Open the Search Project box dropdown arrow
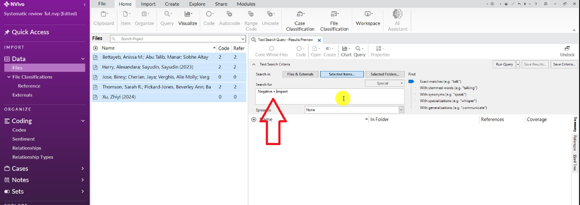Viewport: 580px width, 205px height. tap(242, 39)
